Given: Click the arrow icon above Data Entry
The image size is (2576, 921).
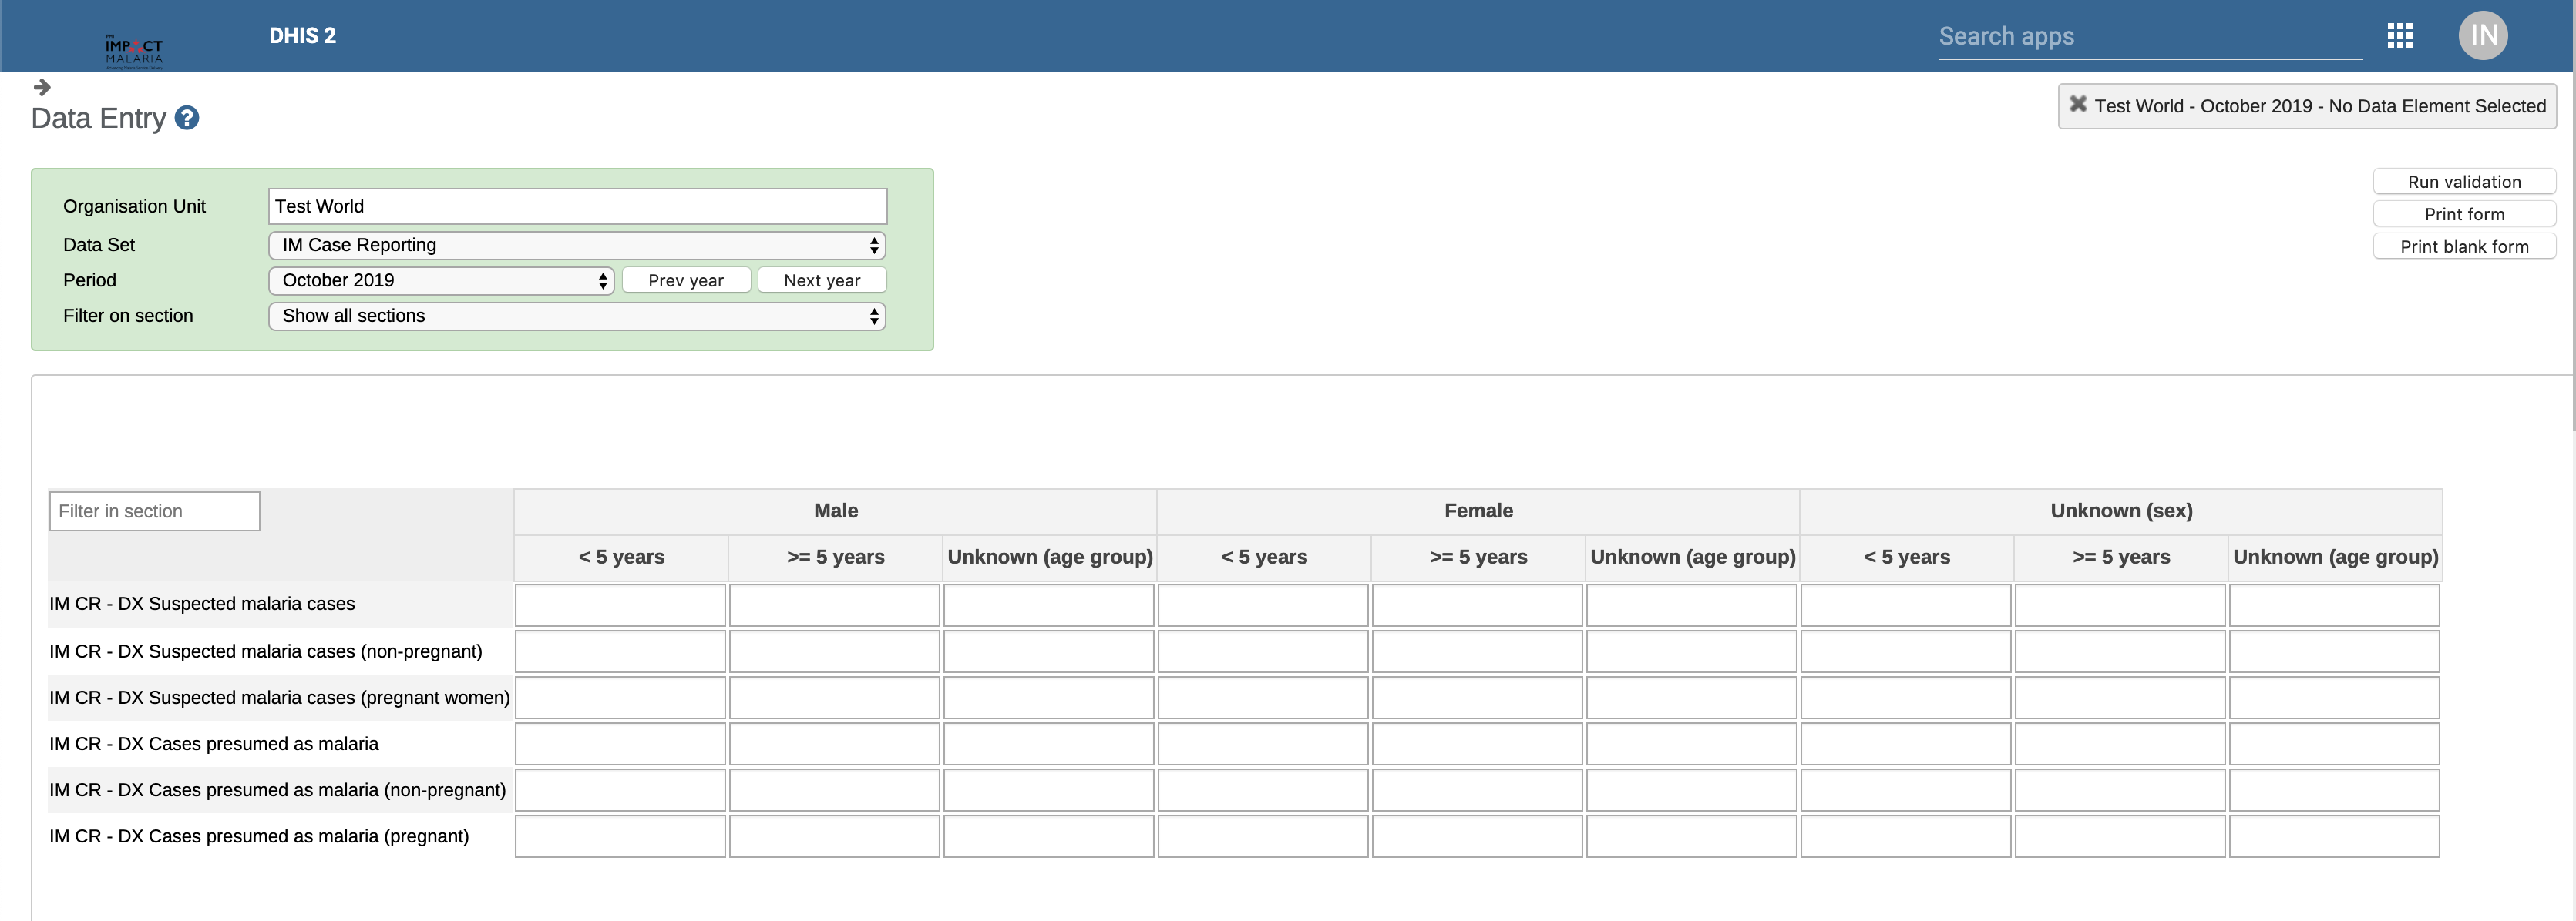Looking at the screenshot, I should (x=42, y=87).
